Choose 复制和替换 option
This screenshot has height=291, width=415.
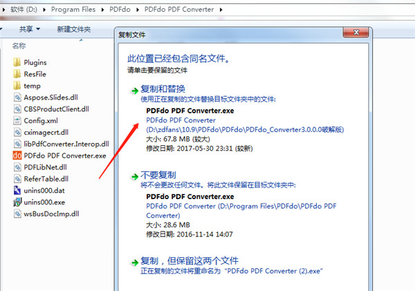pos(163,89)
